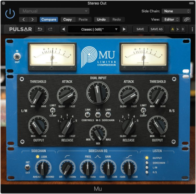Go to next preset using right chevron
The image size is (196, 194).
pos(32,20)
